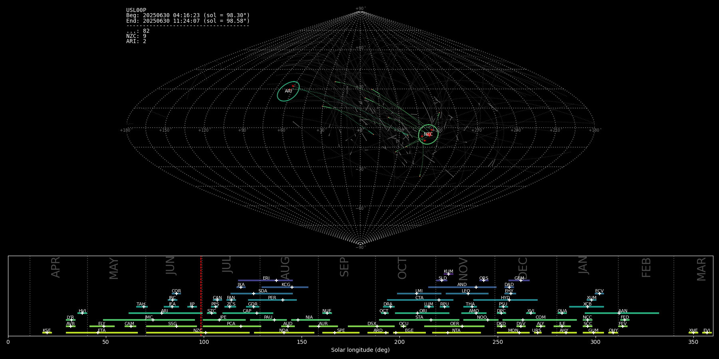
Task: Click the SPE shower bar
Action: tap(341, 333)
